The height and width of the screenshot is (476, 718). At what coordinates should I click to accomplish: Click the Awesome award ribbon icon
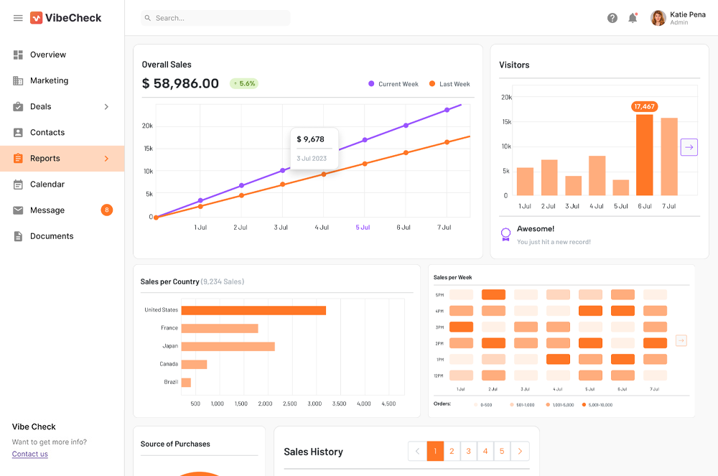click(505, 234)
